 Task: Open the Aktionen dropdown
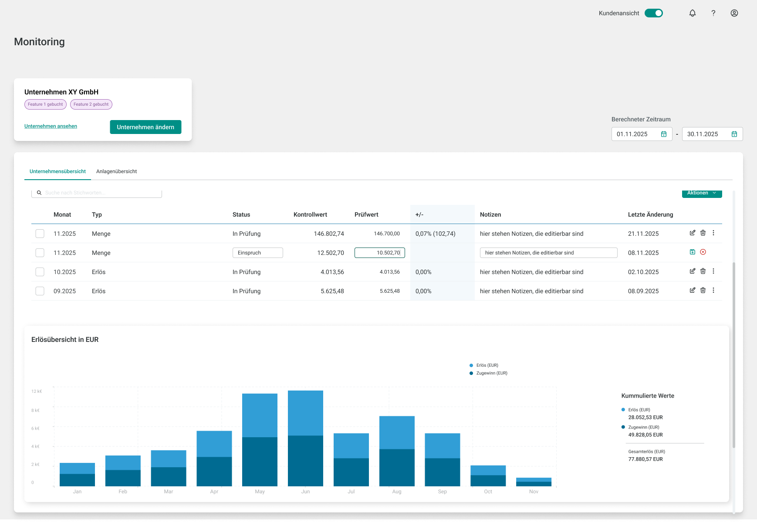(701, 193)
